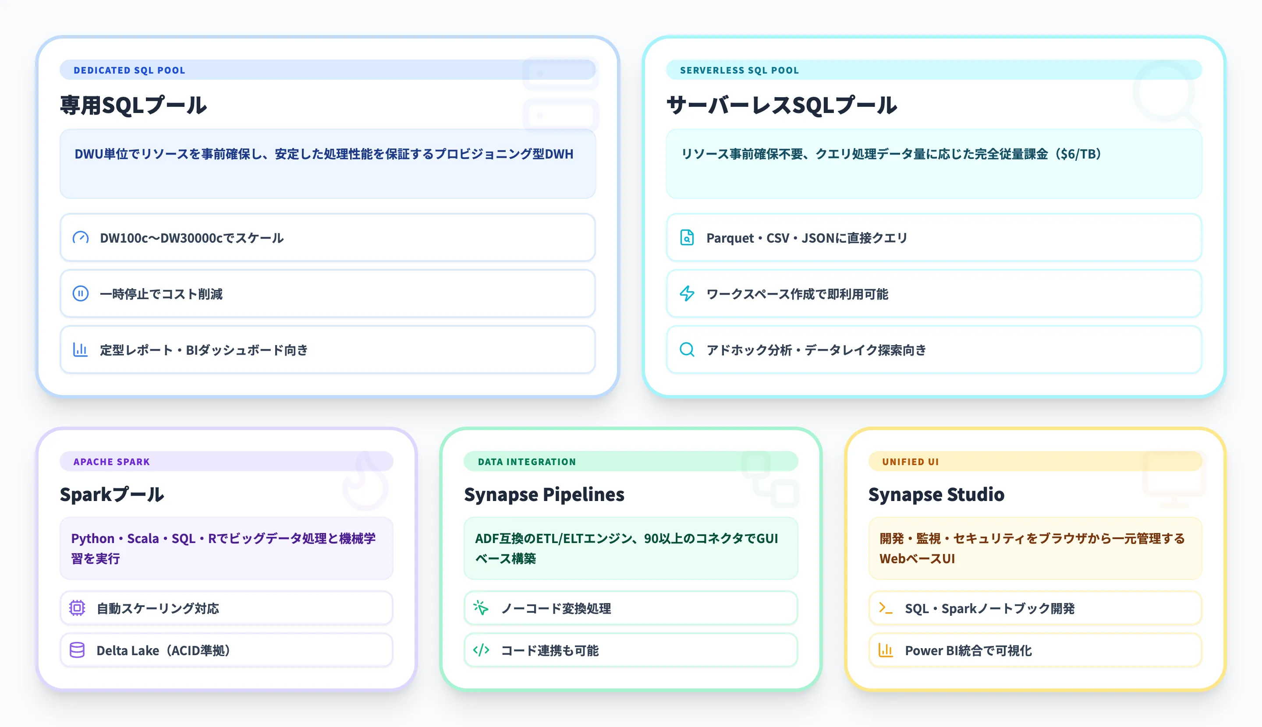This screenshot has width=1262, height=727.
Task: Click the bar chart icon beside 定型レポート・BIダッシュボード向き
Action: pos(81,349)
